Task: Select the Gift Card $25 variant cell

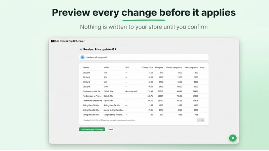Action: click(x=105, y=78)
